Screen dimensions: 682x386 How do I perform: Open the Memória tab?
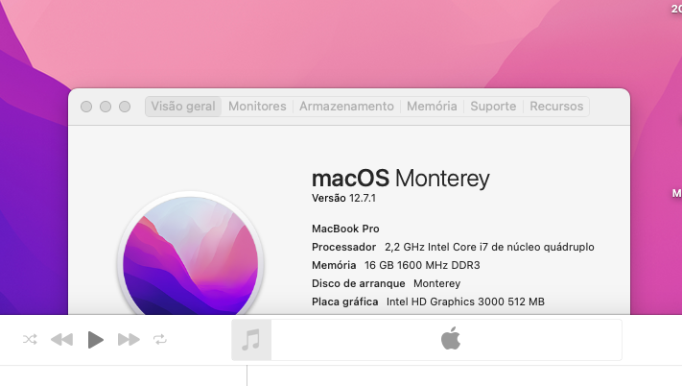pyautogui.click(x=432, y=107)
